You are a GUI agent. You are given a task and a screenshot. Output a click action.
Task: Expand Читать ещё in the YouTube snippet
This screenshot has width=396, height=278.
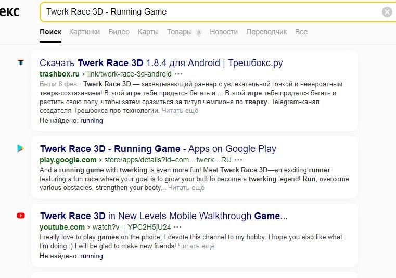point(196,246)
